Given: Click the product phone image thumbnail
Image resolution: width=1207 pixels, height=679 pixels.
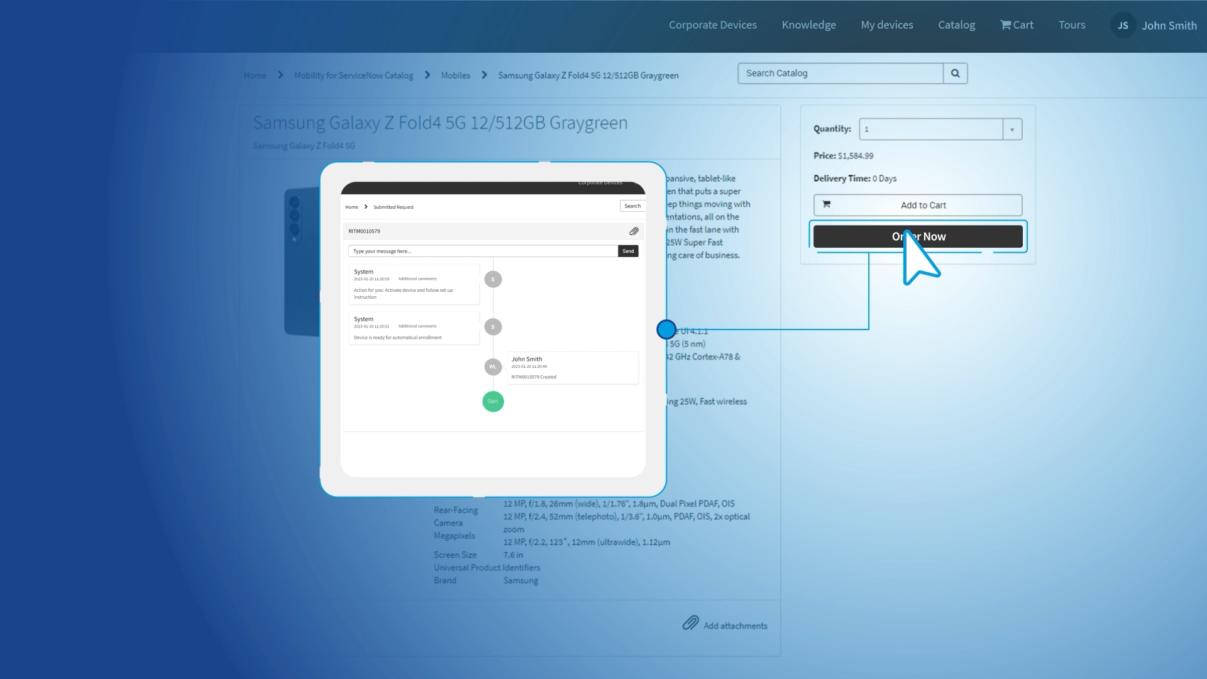Looking at the screenshot, I should coord(302,261).
